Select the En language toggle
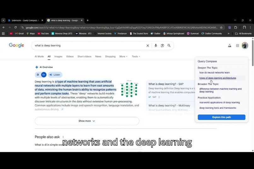 coord(44,75)
